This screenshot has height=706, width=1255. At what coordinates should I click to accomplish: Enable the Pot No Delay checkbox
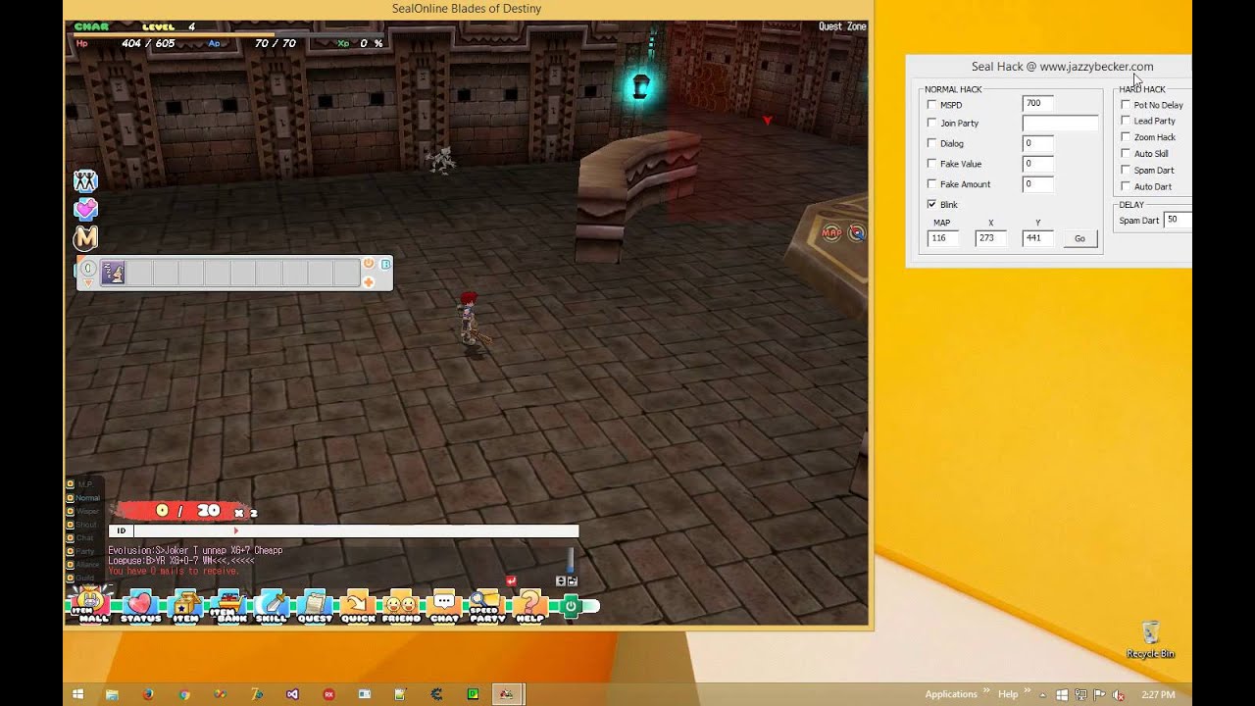pyautogui.click(x=1126, y=104)
